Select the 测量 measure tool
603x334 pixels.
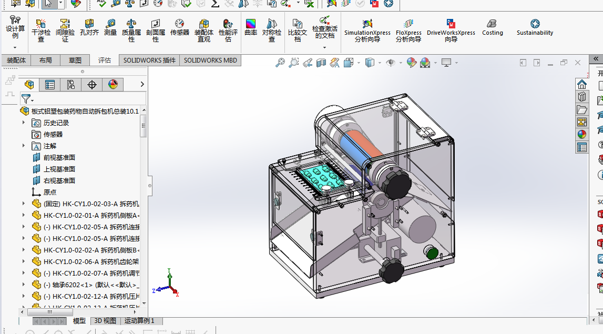click(x=110, y=27)
